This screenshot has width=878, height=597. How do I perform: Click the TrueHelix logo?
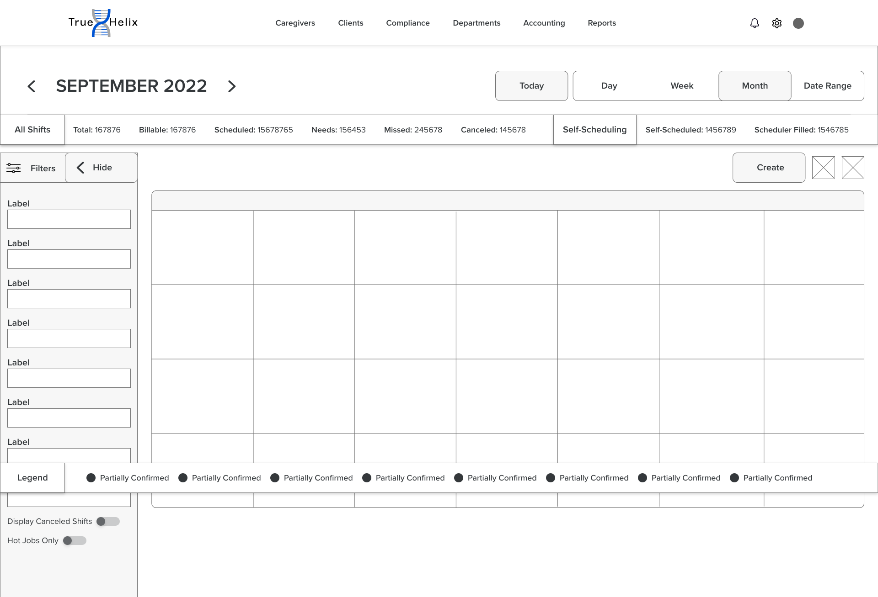[x=103, y=23]
